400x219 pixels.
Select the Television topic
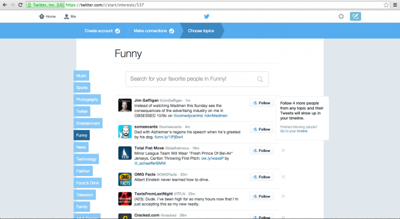tap(85, 195)
